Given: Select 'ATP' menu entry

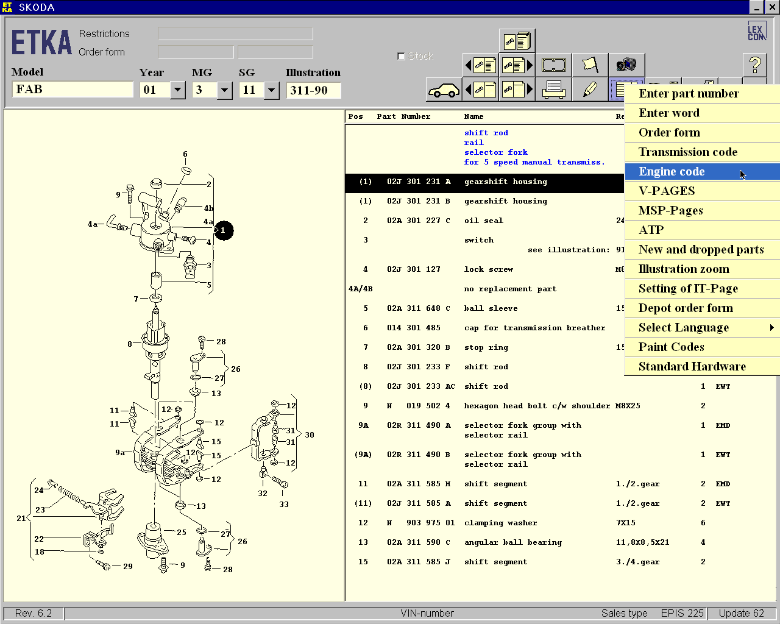Looking at the screenshot, I should 703,230.
